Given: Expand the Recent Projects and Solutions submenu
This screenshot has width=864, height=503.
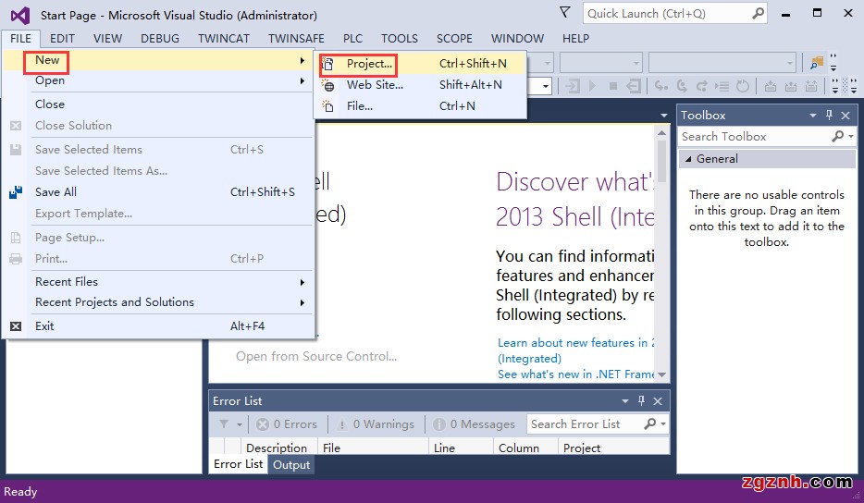Looking at the screenshot, I should tap(302, 302).
